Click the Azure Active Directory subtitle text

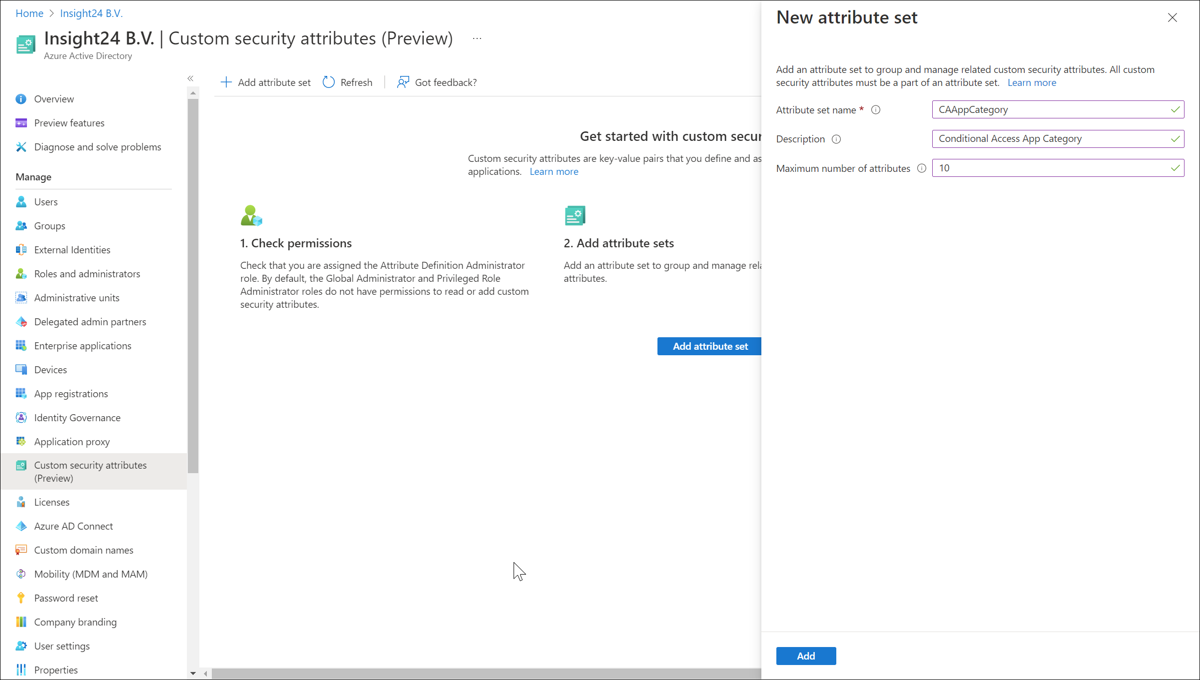click(x=88, y=56)
